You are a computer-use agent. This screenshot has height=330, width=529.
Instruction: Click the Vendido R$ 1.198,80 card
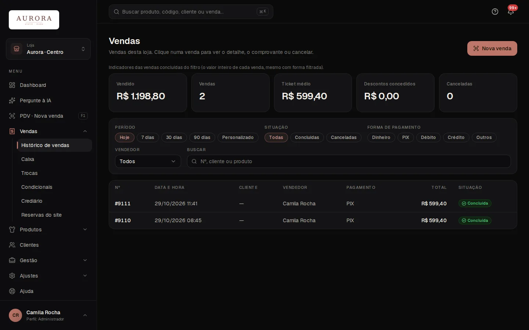[x=148, y=93]
